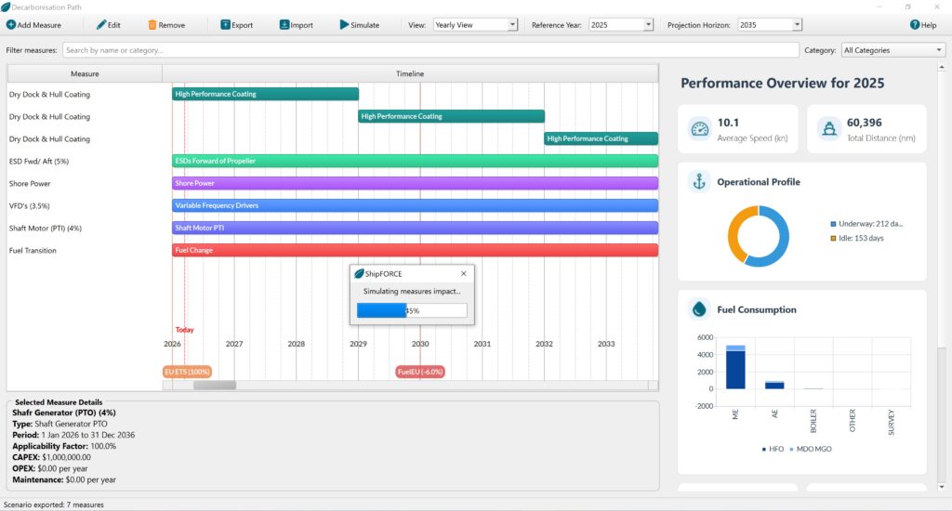Click the Fuel Consumption droplet icon

click(x=699, y=309)
